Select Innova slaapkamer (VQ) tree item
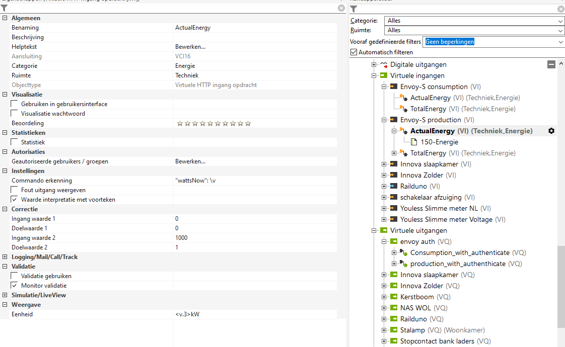The width and height of the screenshot is (565, 347). click(438, 275)
